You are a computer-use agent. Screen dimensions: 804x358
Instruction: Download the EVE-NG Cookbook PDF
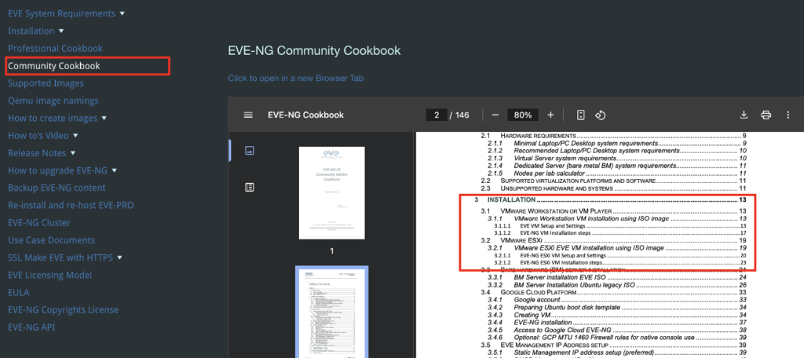pyautogui.click(x=744, y=115)
